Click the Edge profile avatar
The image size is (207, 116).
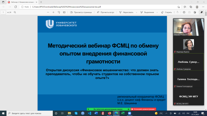197,7
